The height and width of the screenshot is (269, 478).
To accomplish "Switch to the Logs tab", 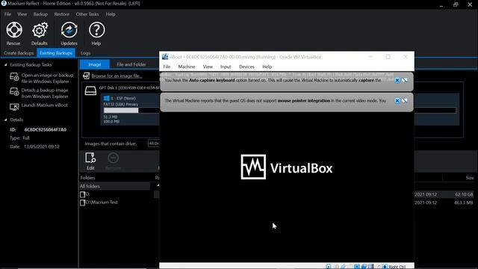I will click(x=85, y=53).
